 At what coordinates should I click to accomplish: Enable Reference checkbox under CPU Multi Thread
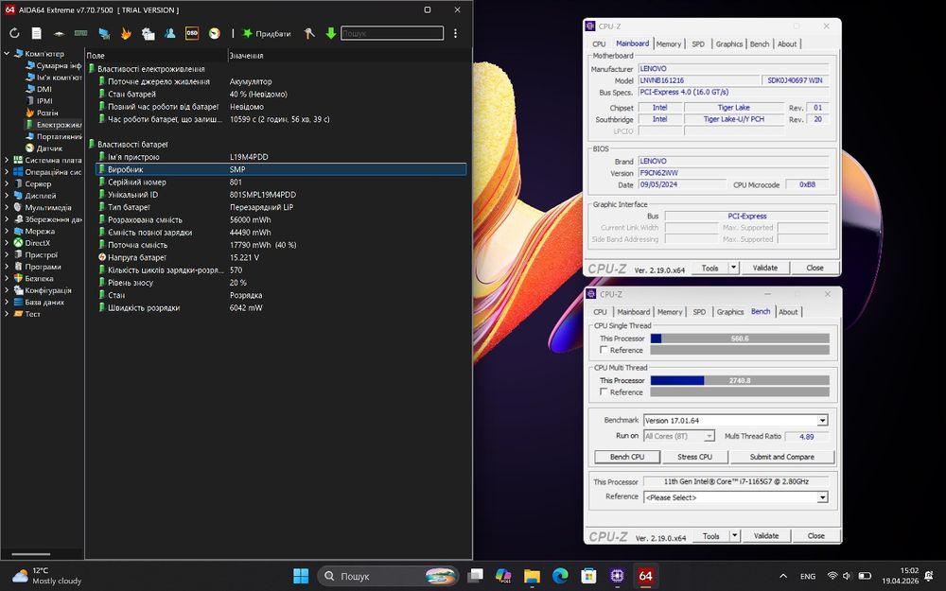pyautogui.click(x=604, y=392)
